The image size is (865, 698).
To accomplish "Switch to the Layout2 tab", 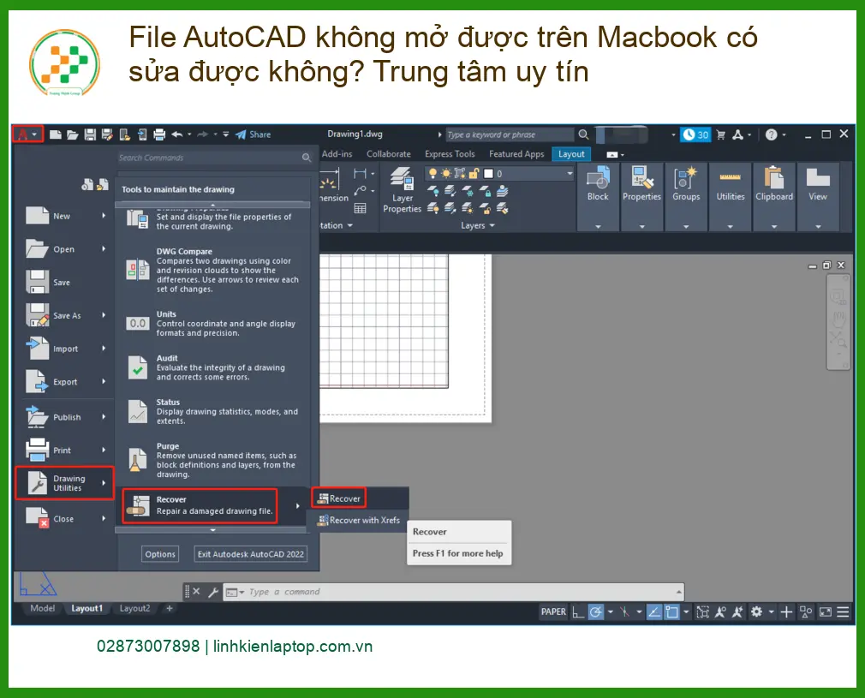I will (x=134, y=608).
